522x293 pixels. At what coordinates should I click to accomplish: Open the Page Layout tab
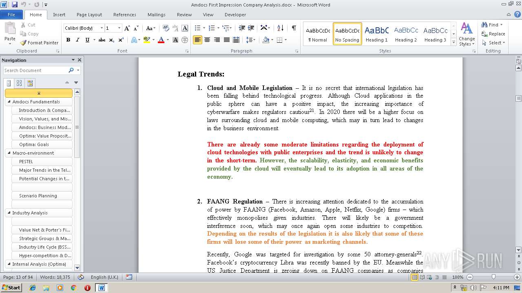tap(89, 15)
